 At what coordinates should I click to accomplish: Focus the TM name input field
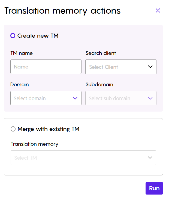(46, 67)
